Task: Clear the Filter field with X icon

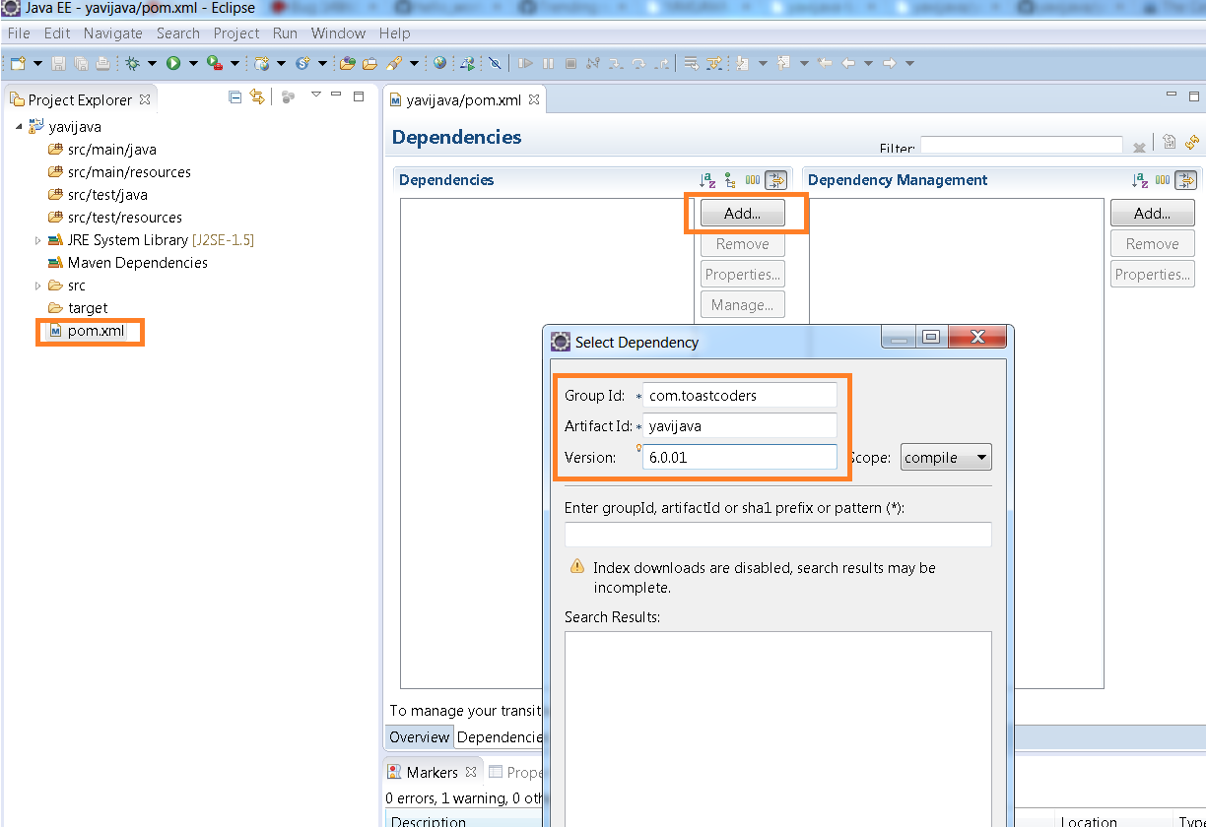Action: [x=1139, y=147]
